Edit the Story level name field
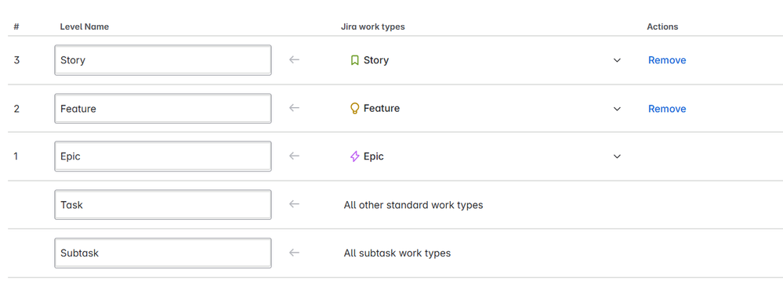Image resolution: width=783 pixels, height=298 pixels. click(x=163, y=60)
